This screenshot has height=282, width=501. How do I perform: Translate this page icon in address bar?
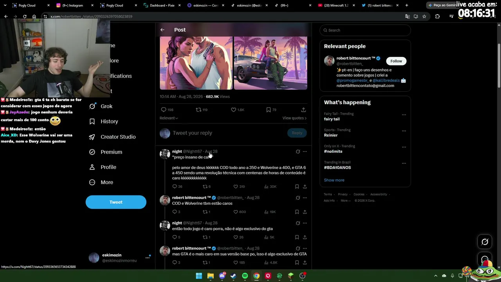click(x=407, y=16)
